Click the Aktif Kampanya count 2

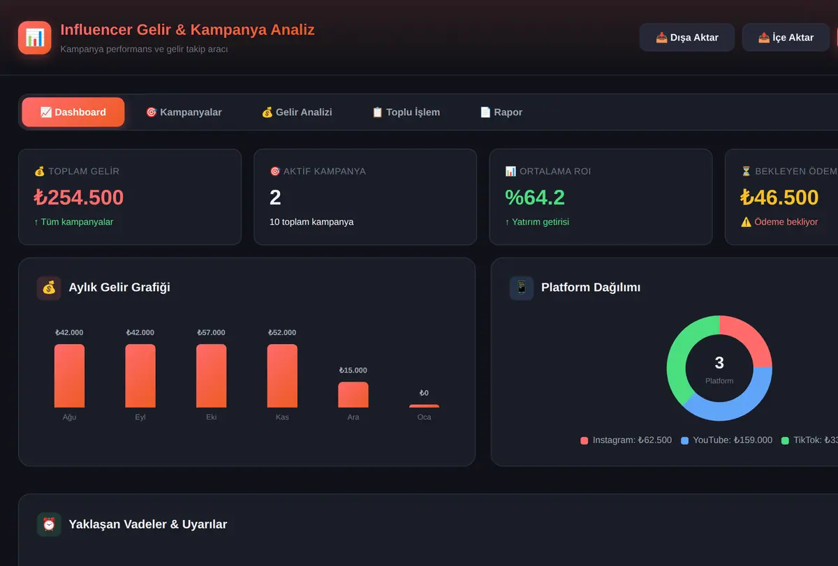coord(275,198)
